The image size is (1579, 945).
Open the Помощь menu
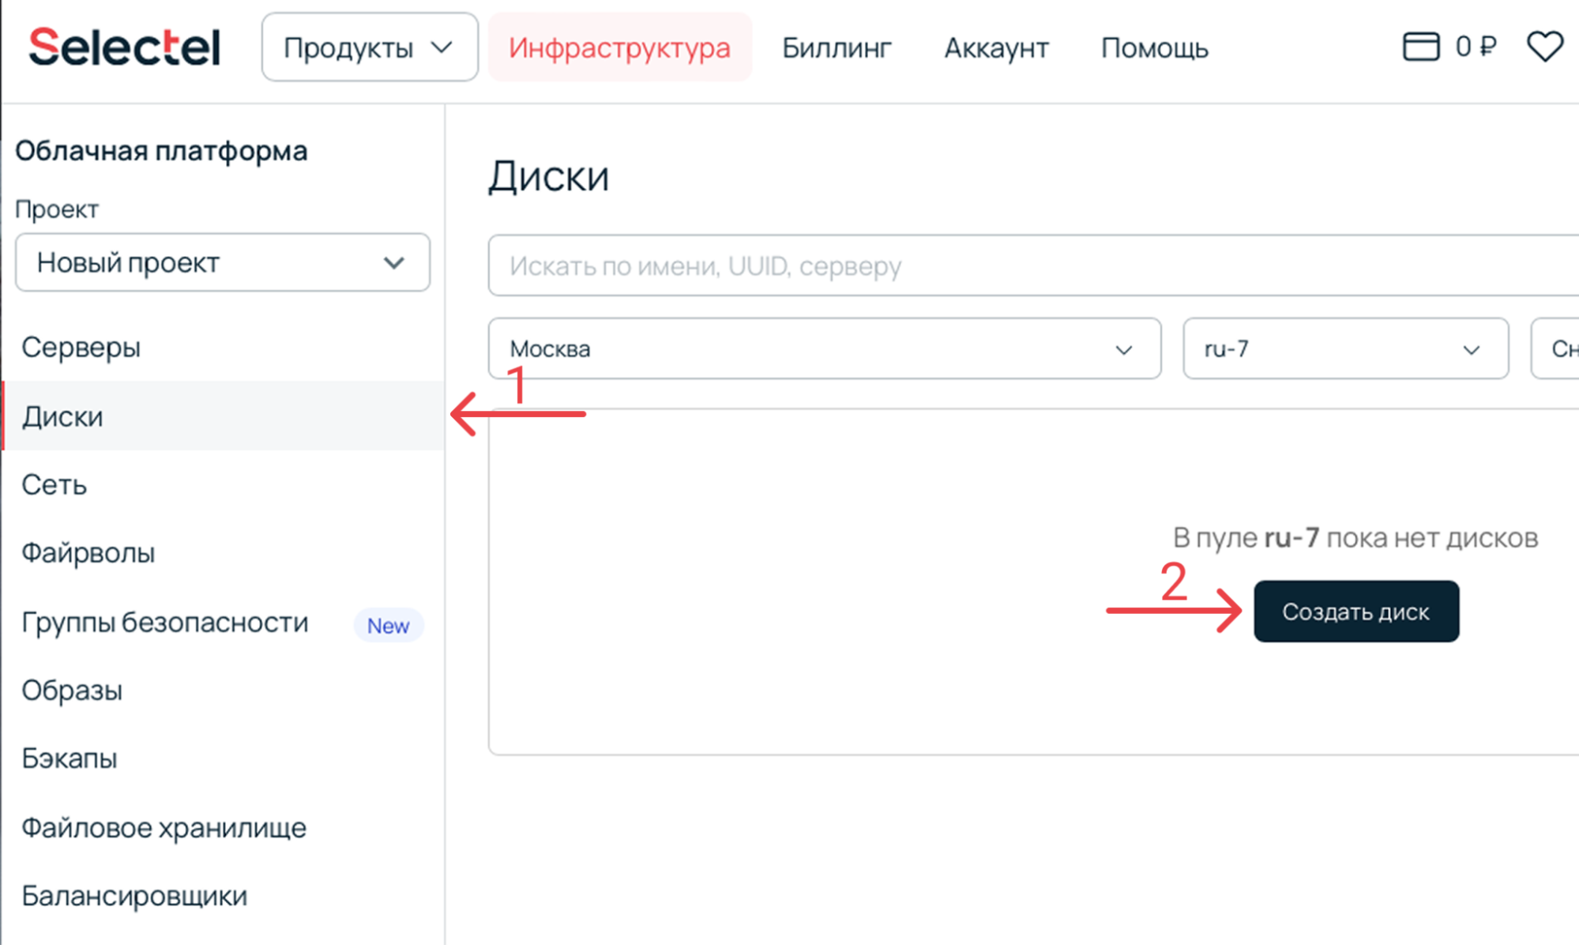tap(1154, 47)
